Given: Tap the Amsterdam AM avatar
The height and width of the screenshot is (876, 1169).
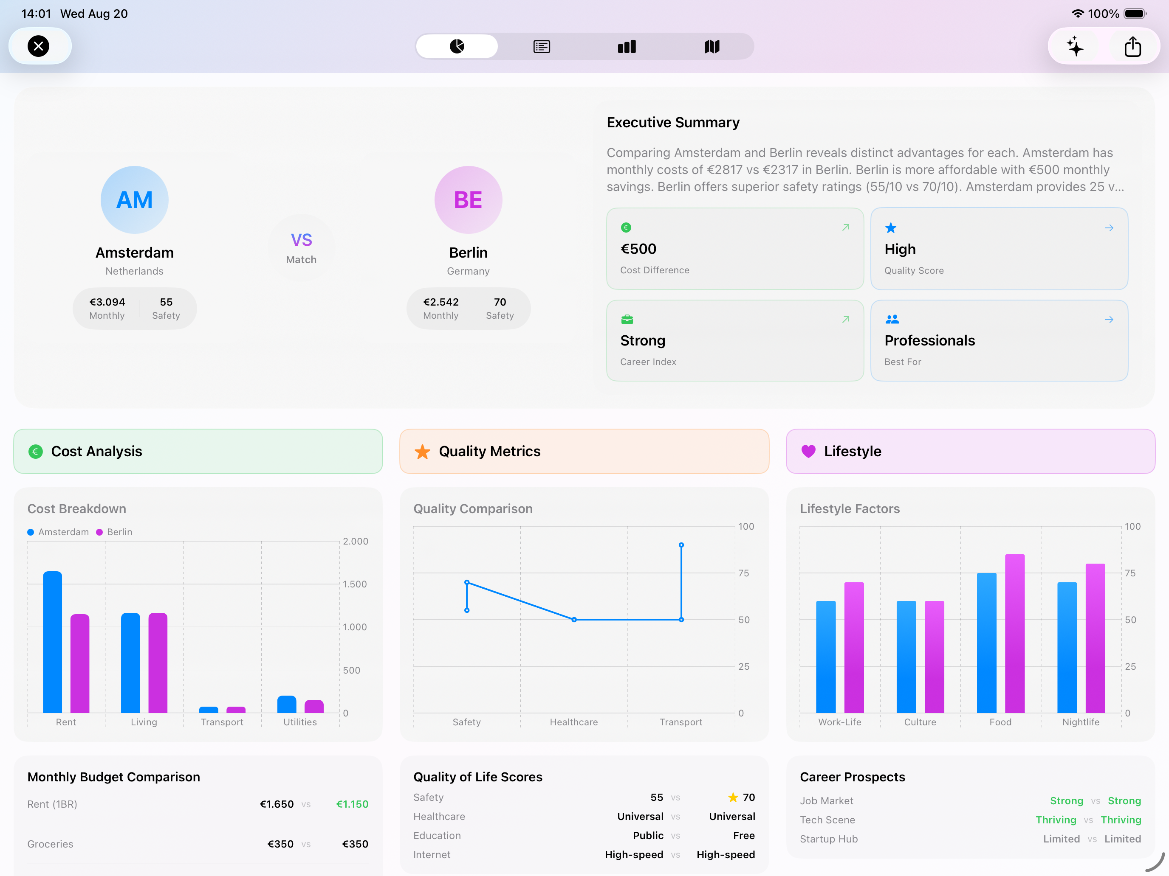Looking at the screenshot, I should tap(134, 199).
